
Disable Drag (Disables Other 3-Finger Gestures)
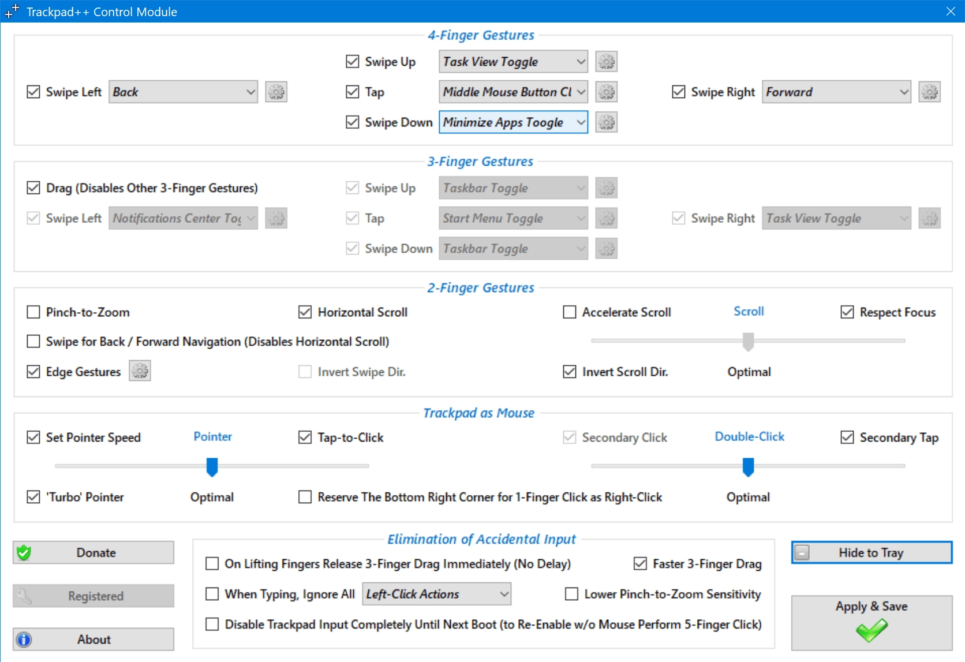33,188
